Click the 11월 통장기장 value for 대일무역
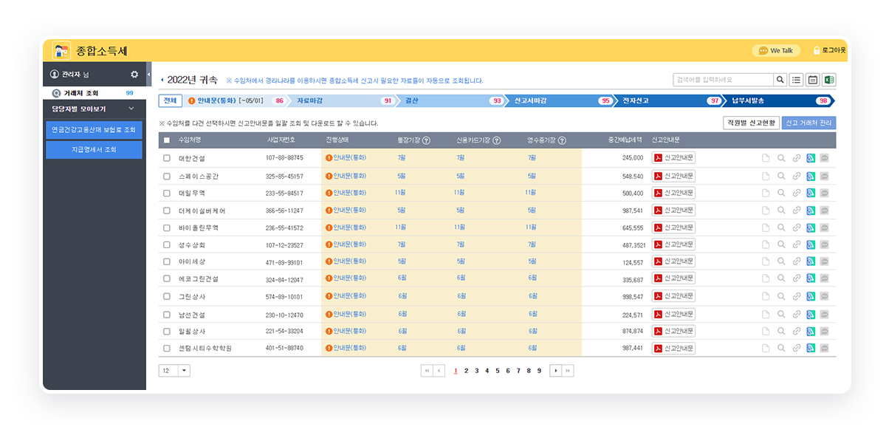 401,193
